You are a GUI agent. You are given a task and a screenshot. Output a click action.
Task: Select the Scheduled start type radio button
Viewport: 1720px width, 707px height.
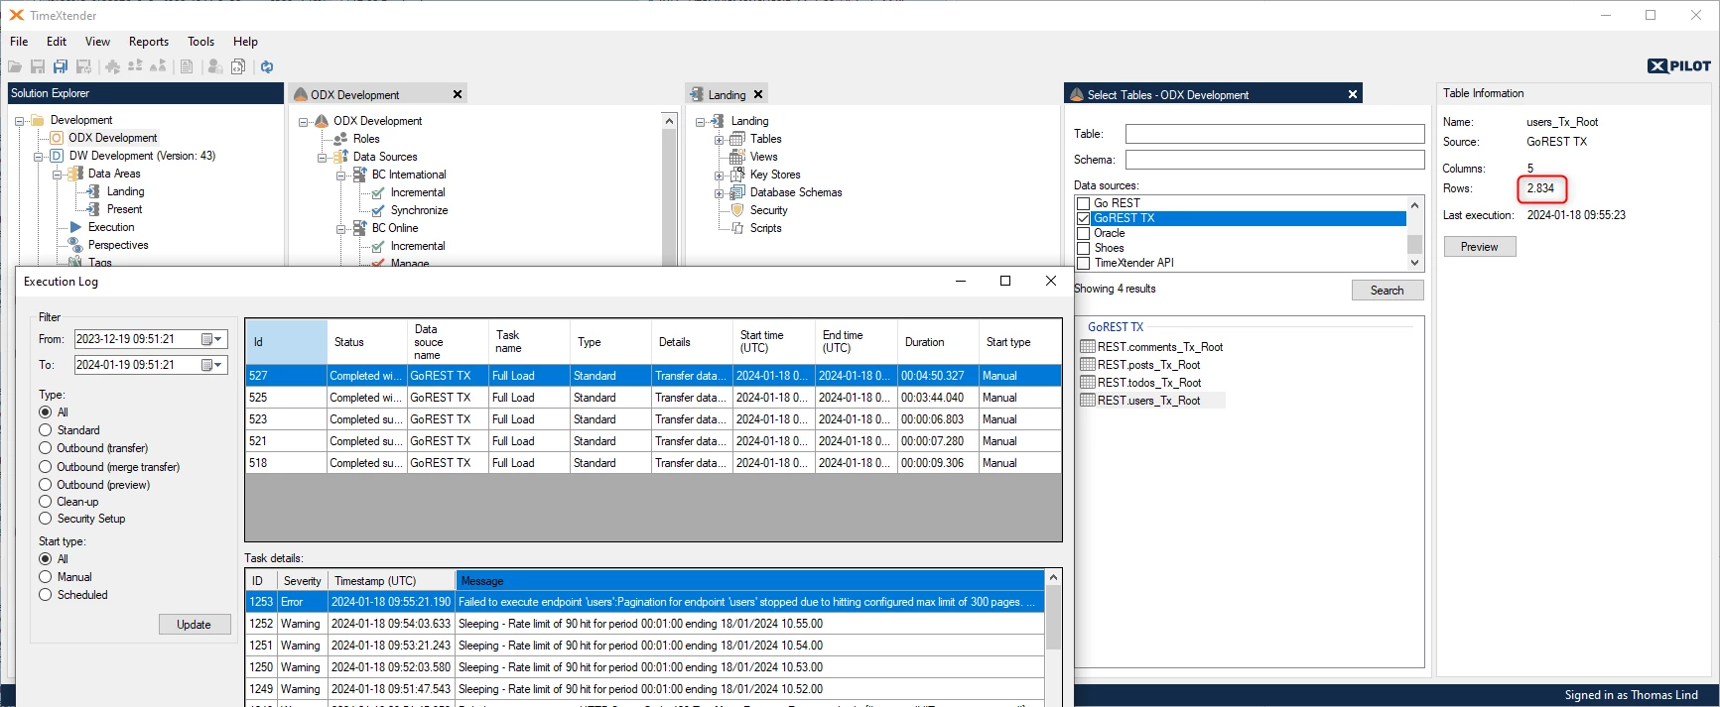tap(46, 595)
